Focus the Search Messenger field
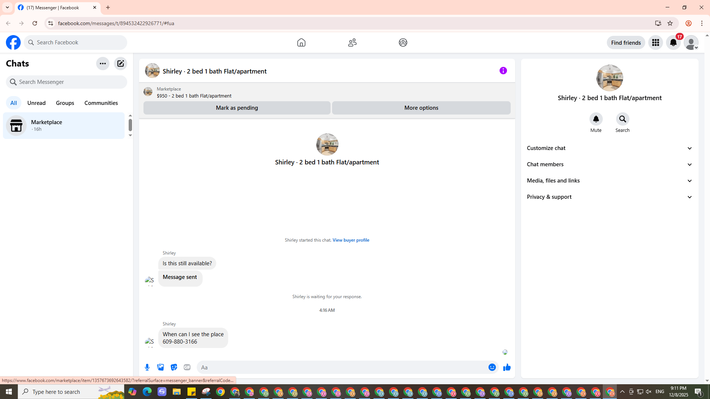Screen dimensions: 710x399 click(67, 82)
